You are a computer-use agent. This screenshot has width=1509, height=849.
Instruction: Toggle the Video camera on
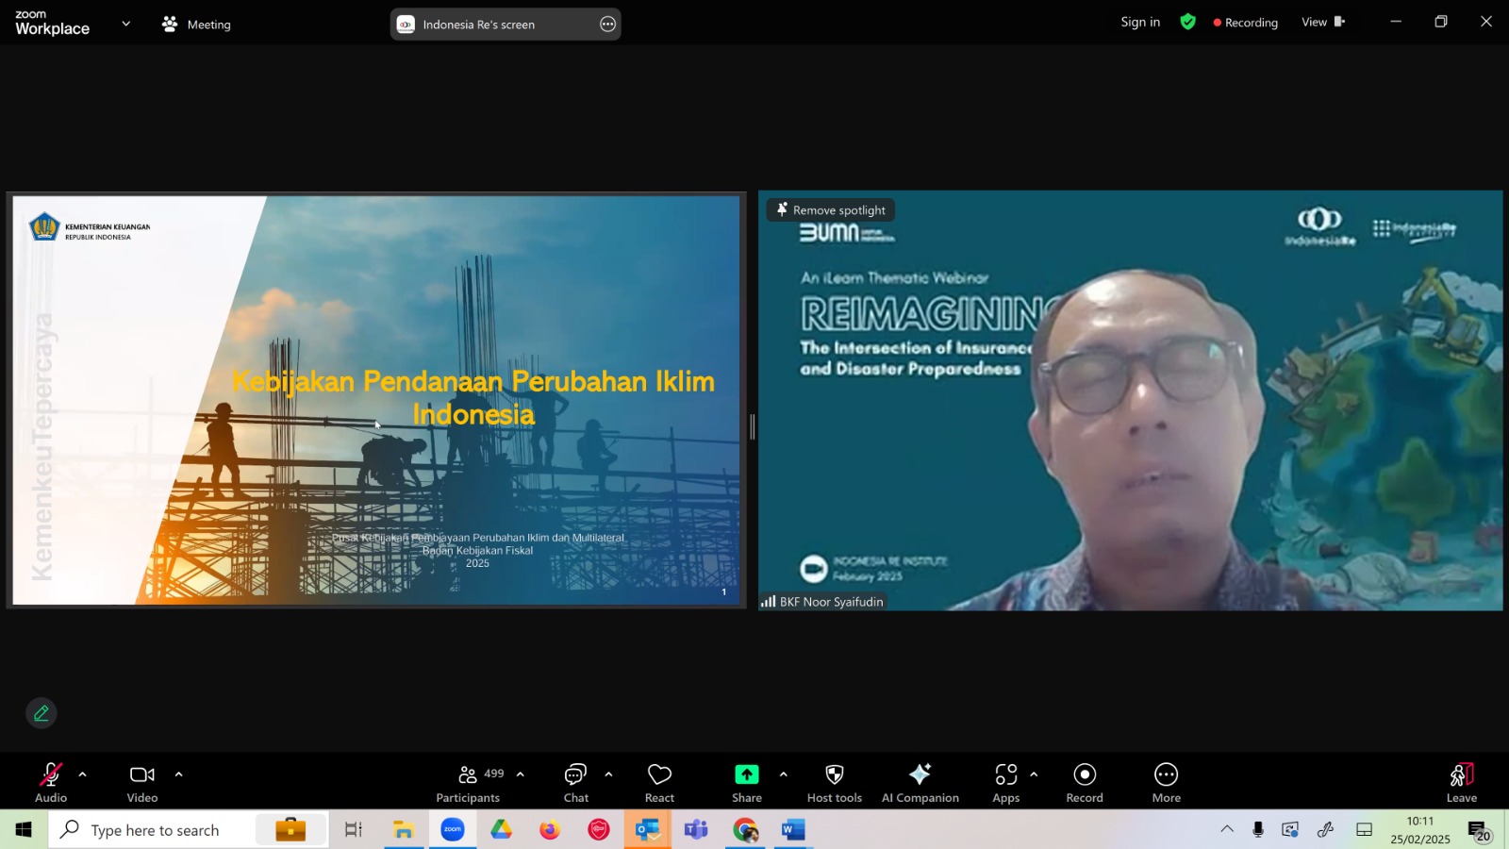click(x=142, y=783)
